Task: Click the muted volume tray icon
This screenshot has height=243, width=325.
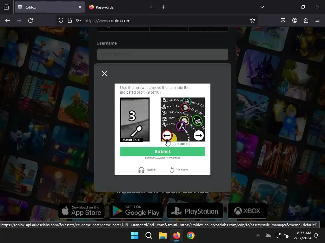Action: 286,235
